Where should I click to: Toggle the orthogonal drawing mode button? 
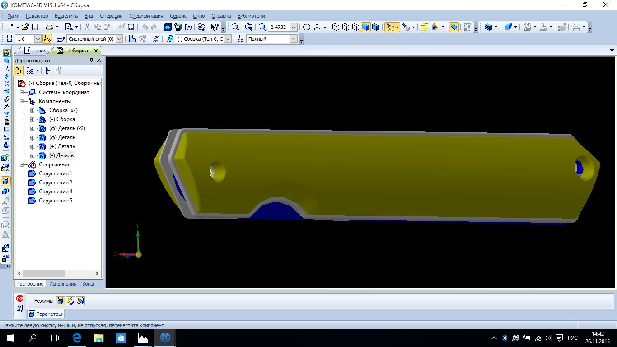click(x=47, y=39)
